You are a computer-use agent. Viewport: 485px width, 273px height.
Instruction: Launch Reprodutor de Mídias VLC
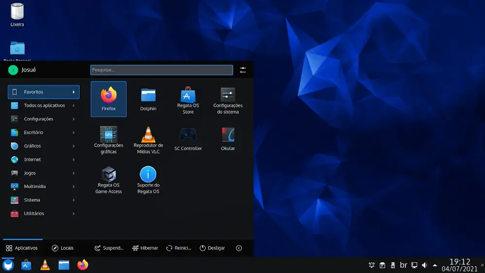click(148, 138)
